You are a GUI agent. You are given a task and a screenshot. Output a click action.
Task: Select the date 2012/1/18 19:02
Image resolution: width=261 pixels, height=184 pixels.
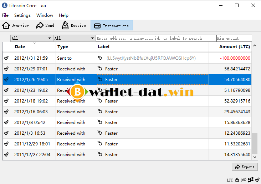[31, 101]
